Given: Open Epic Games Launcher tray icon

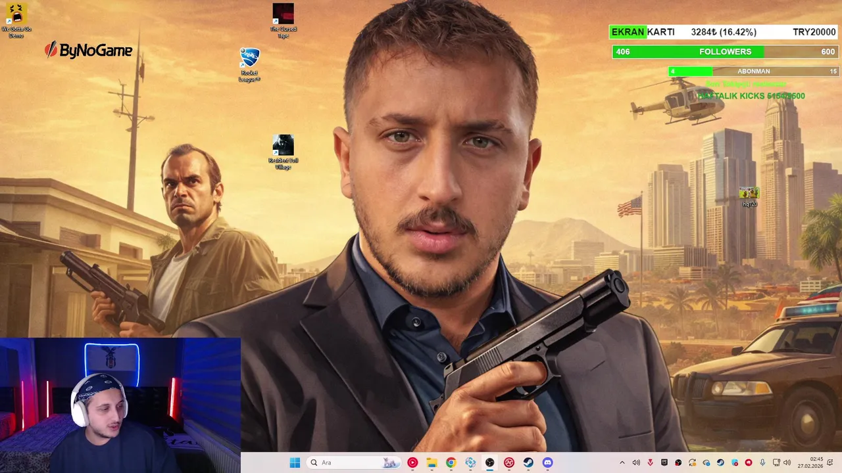Looking at the screenshot, I should pyautogui.click(x=664, y=462).
